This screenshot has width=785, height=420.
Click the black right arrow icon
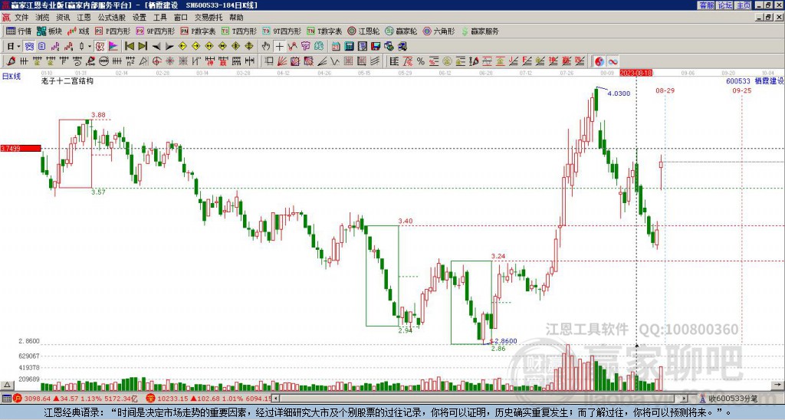point(169,47)
